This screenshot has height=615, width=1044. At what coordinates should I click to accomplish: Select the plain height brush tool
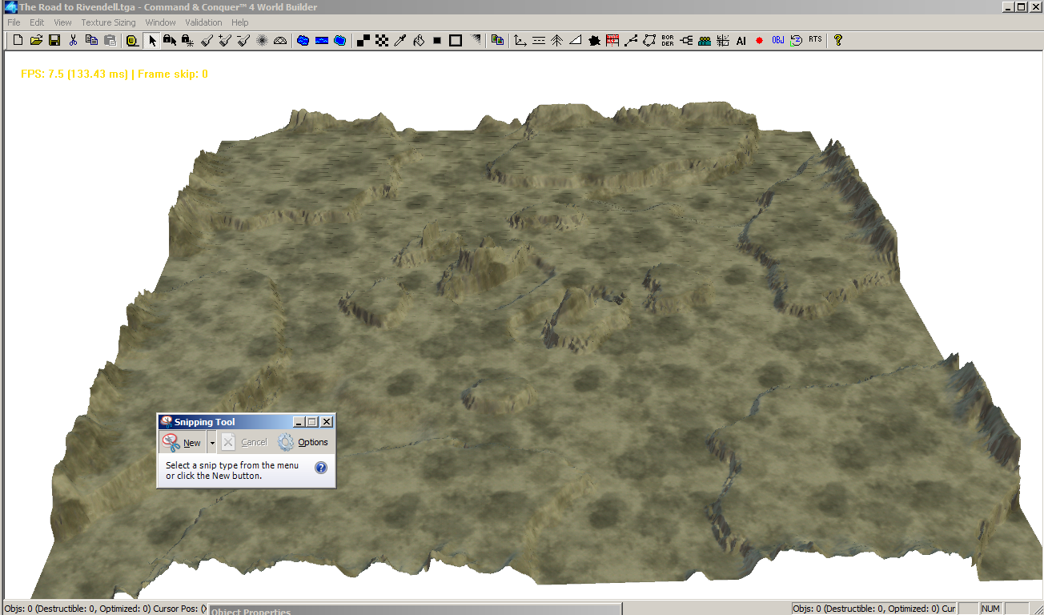(x=207, y=40)
